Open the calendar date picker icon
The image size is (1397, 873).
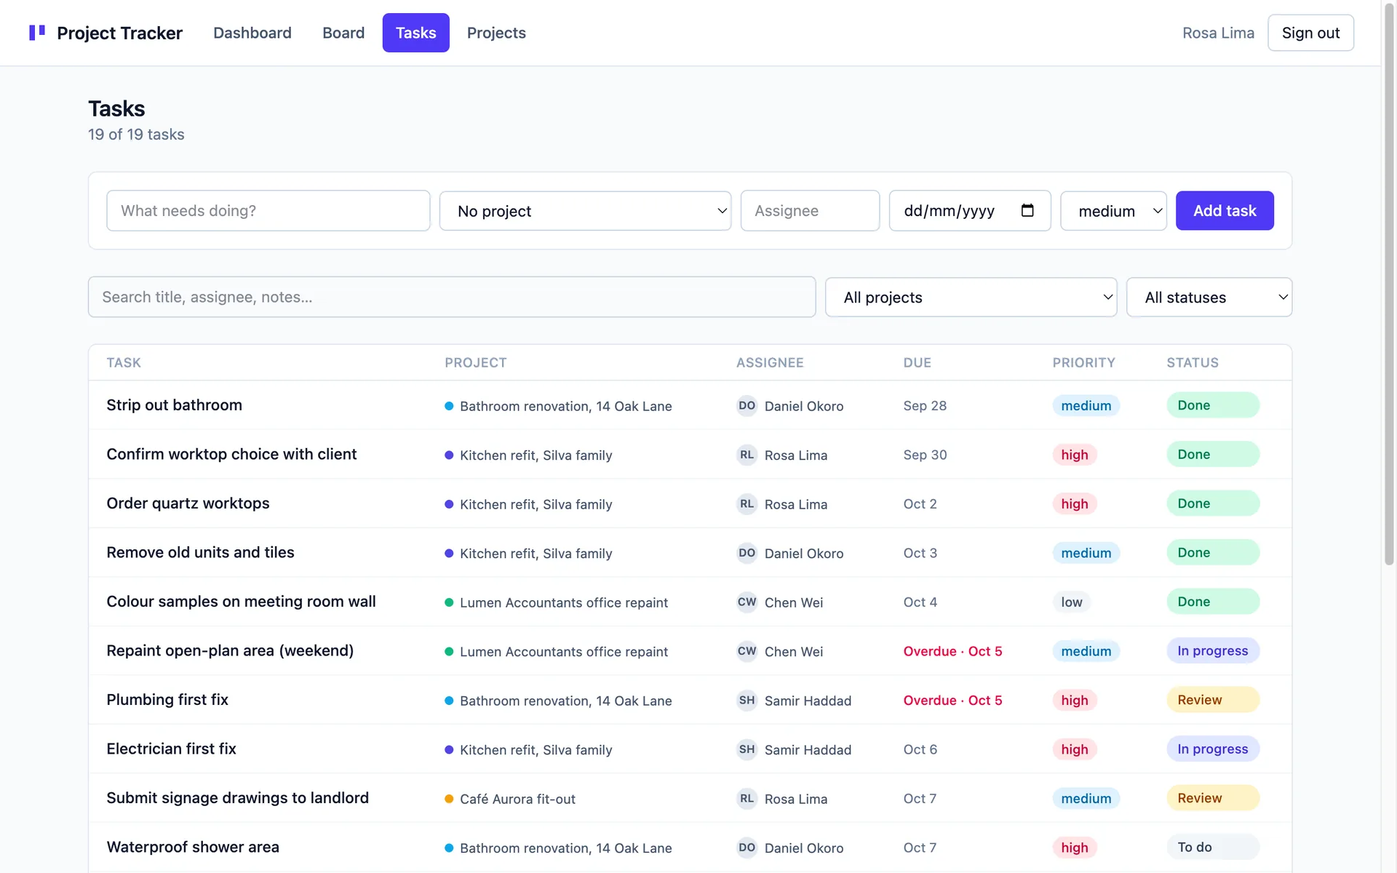click(1027, 210)
